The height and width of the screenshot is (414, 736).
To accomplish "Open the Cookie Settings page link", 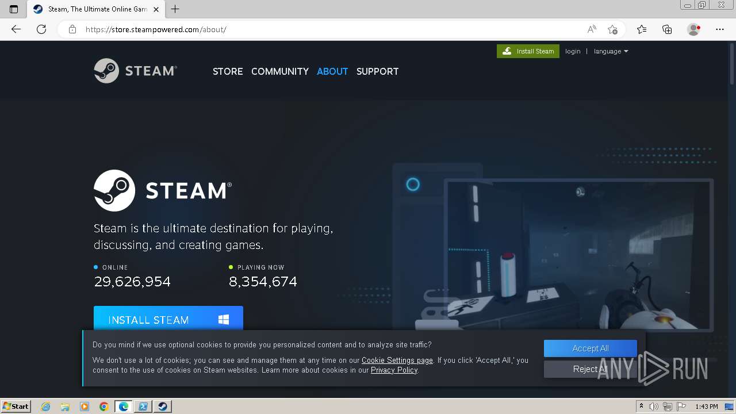I will click(397, 361).
